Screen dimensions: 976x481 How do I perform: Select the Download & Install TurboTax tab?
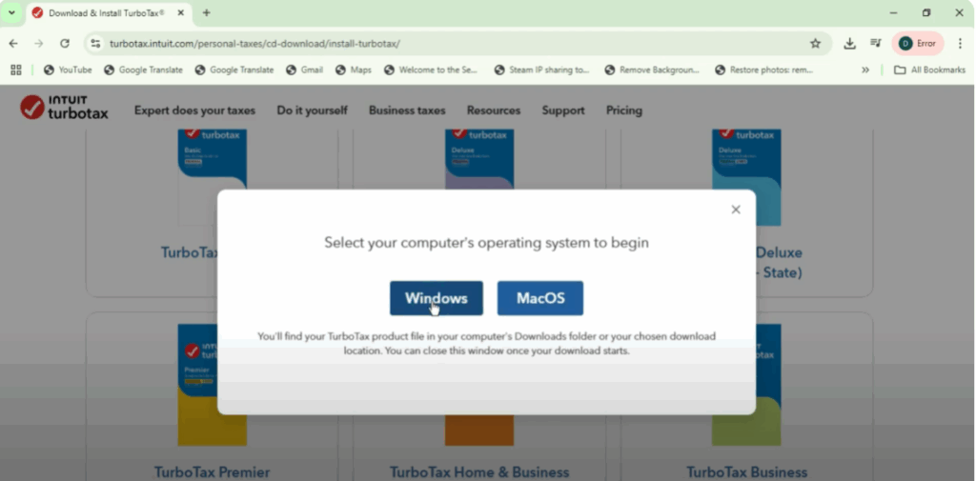[x=107, y=13]
